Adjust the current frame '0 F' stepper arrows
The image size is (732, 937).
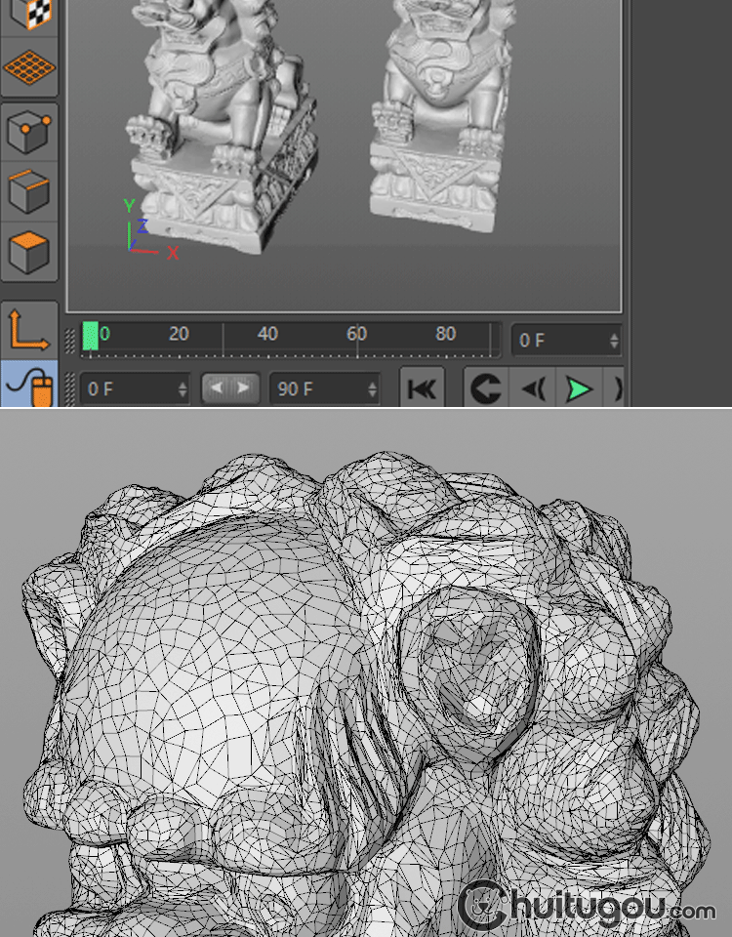[x=614, y=341]
